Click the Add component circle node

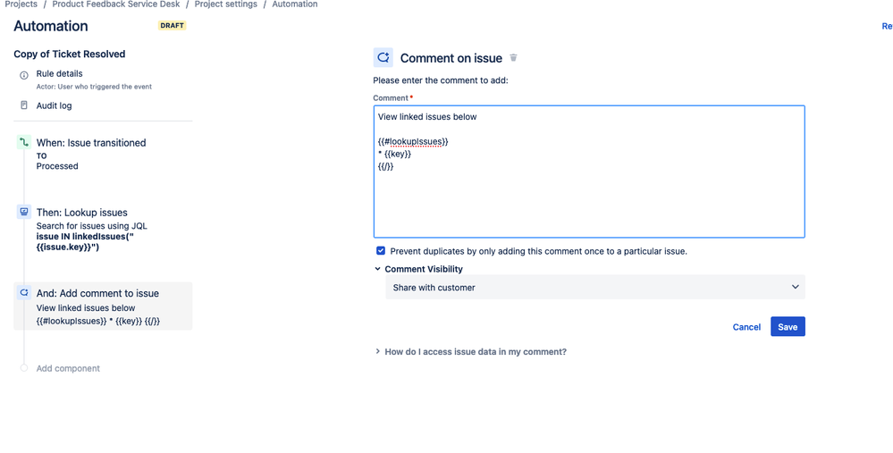[x=24, y=368]
